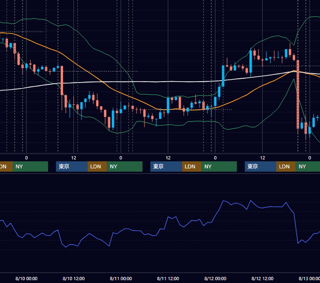Select the LDN session block on 8/10
The image size is (320, 283).
tap(97, 166)
